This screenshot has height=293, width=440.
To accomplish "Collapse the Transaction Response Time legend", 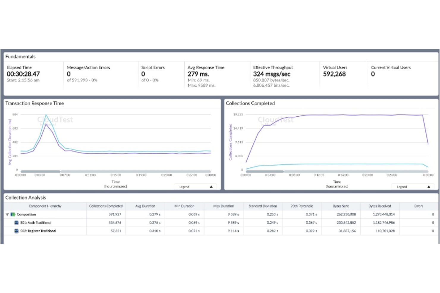I will [211, 187].
